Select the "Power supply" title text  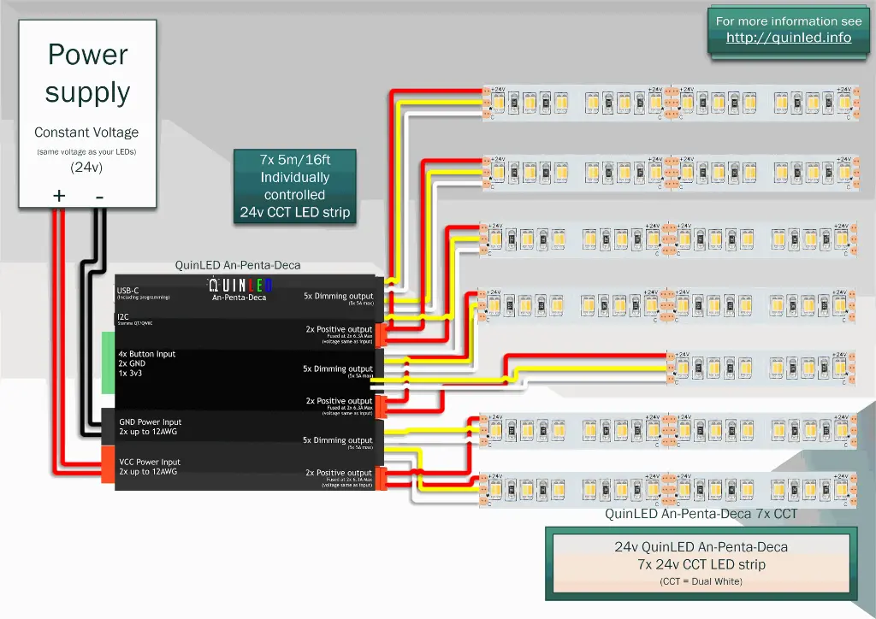click(88, 73)
